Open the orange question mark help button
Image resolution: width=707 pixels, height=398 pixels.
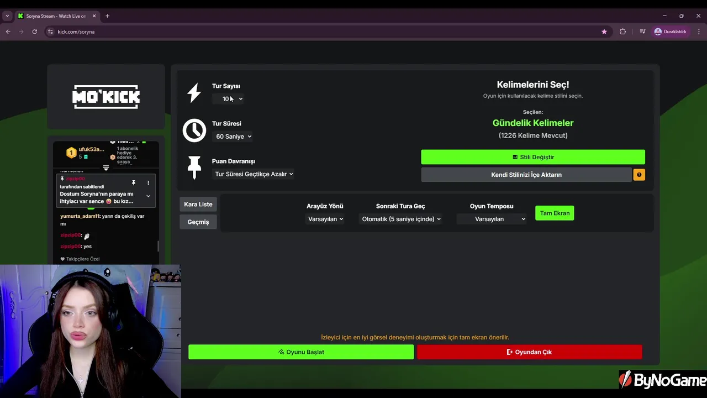(639, 175)
